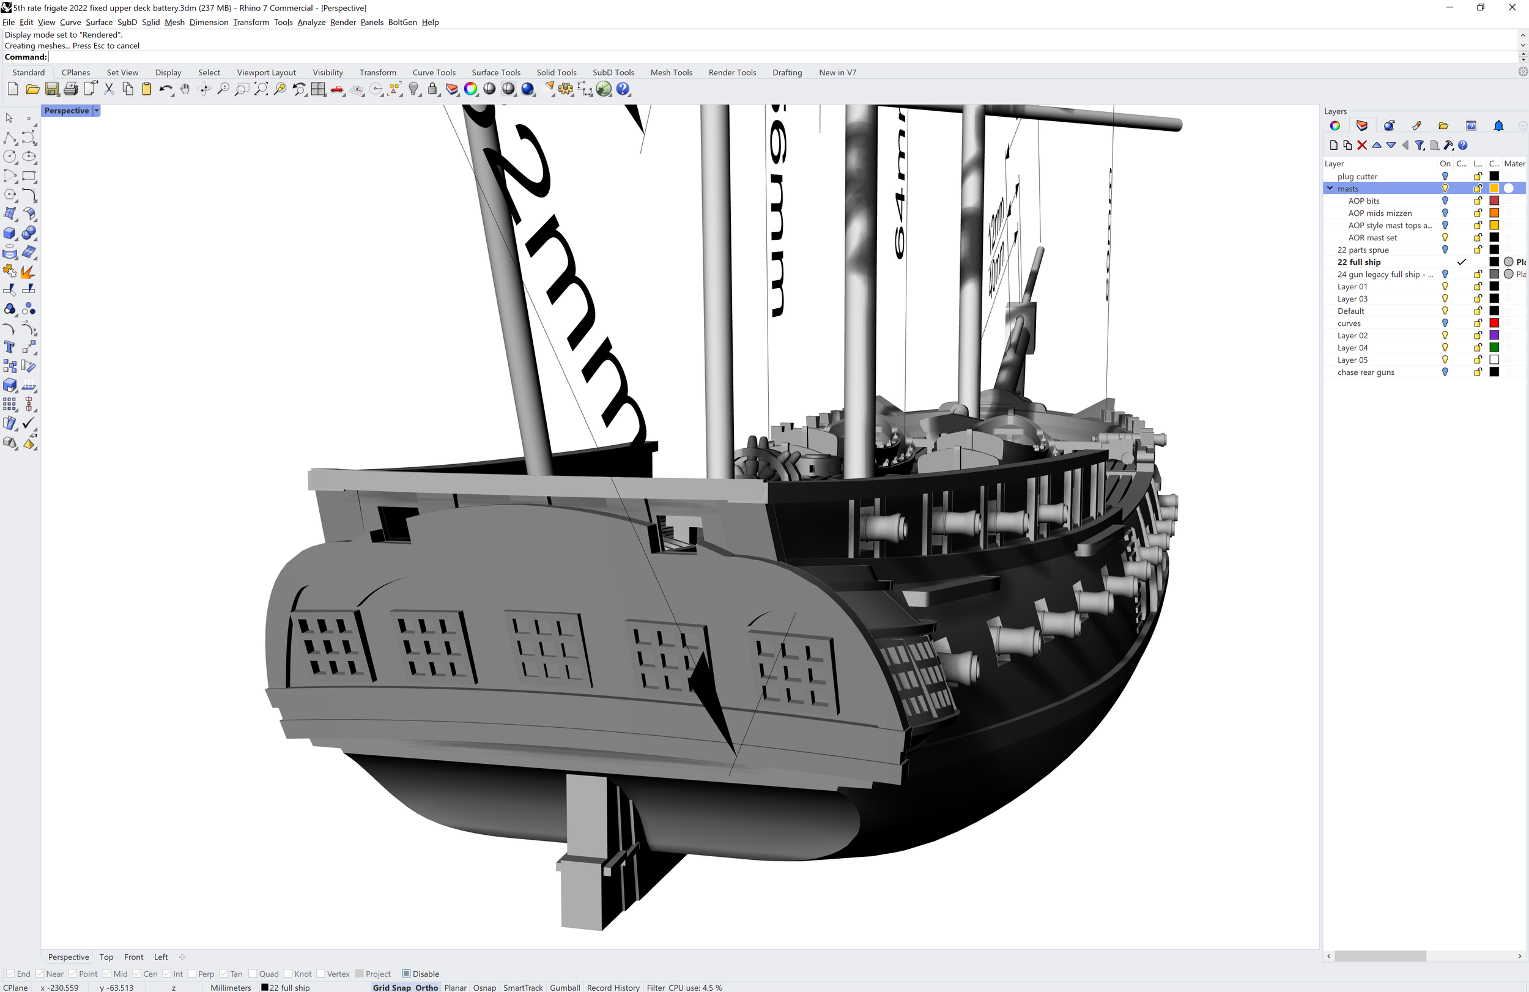
Task: Open the Perspective viewport title dropdown
Action: [97, 111]
